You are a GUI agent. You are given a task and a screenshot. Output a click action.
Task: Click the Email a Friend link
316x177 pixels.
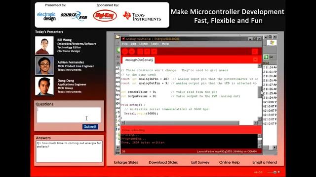265,162
